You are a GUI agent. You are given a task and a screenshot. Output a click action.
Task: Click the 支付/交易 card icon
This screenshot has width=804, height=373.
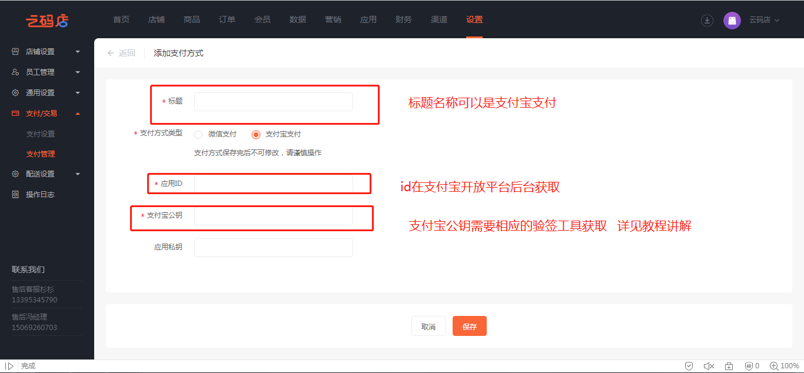click(15, 114)
